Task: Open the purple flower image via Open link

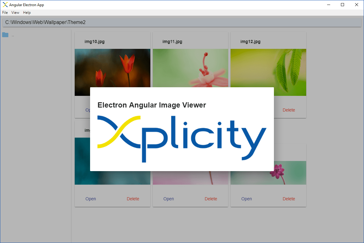Action: click(x=246, y=199)
